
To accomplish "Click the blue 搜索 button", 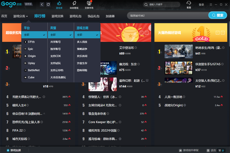I will [218, 15].
